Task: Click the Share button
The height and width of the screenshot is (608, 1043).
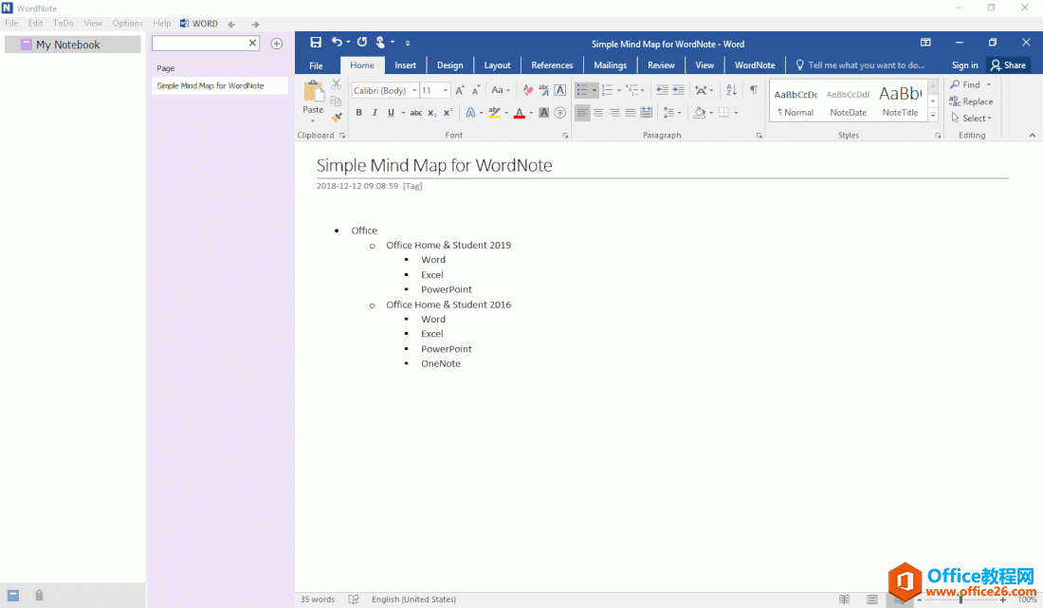Action: coord(1008,65)
